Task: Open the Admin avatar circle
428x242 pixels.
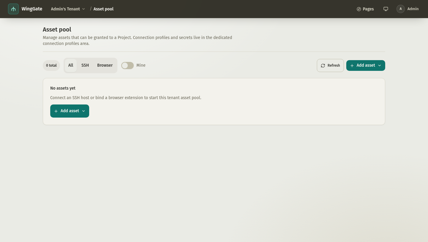Action: [x=401, y=9]
